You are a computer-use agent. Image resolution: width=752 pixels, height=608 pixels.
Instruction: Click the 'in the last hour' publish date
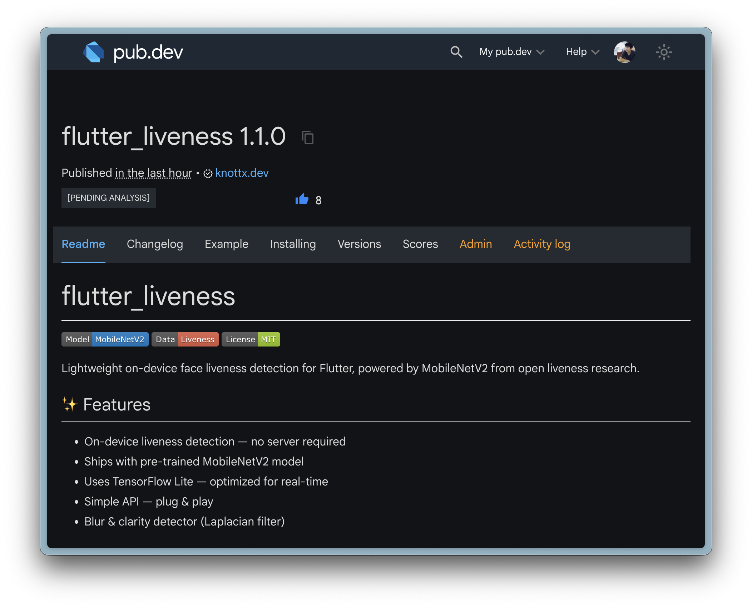point(153,173)
